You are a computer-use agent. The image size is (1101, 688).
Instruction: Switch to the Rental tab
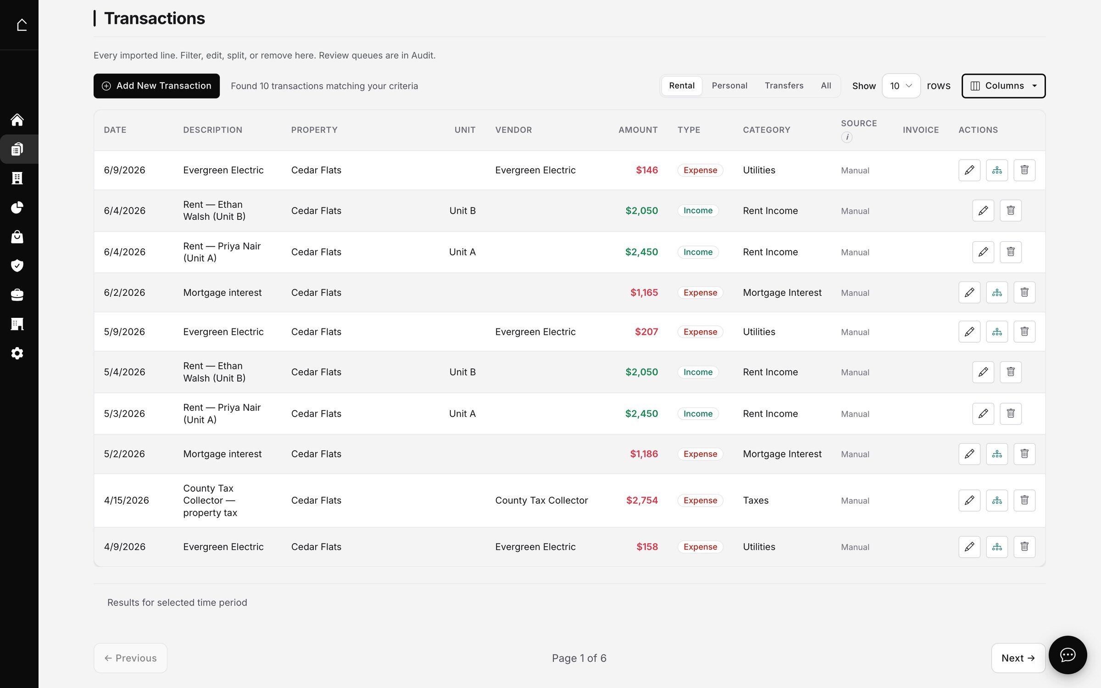coord(682,86)
